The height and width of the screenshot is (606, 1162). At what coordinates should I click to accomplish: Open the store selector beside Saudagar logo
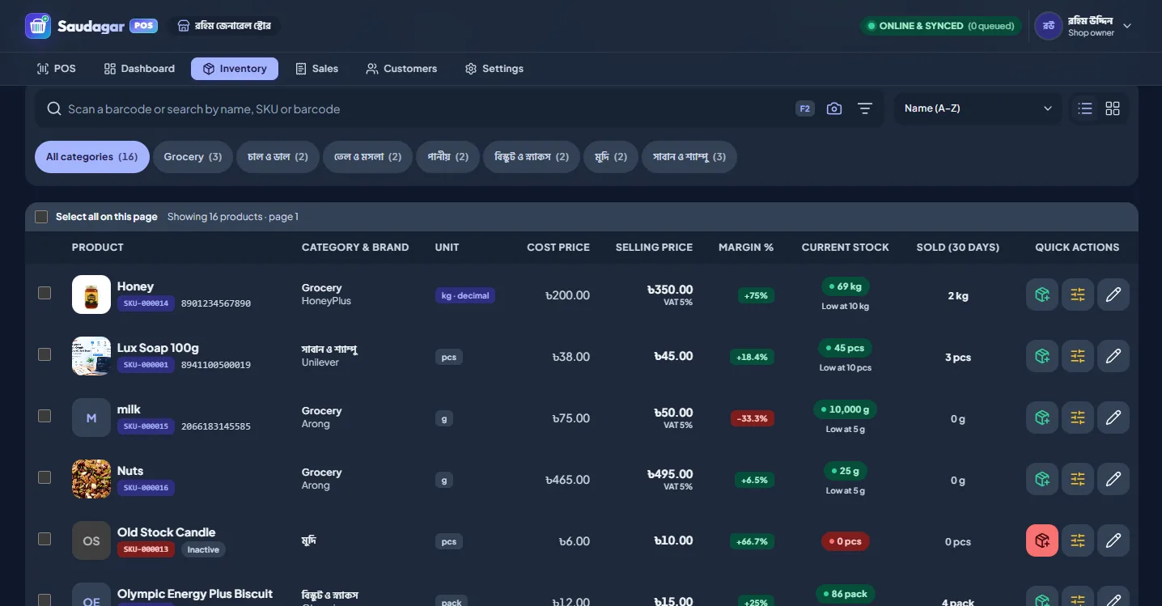[225, 26]
